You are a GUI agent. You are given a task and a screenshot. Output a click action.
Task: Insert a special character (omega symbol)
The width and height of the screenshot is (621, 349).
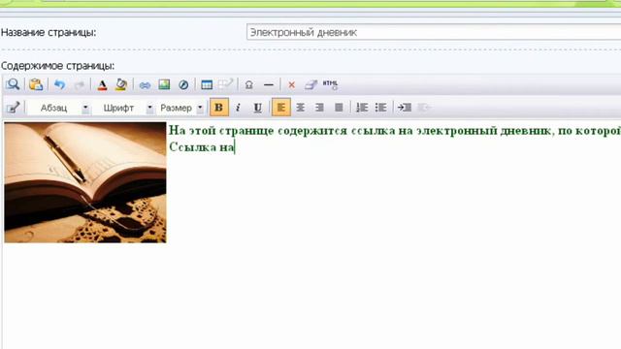248,84
